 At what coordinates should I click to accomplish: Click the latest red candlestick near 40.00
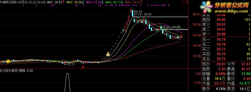[x=182, y=36]
